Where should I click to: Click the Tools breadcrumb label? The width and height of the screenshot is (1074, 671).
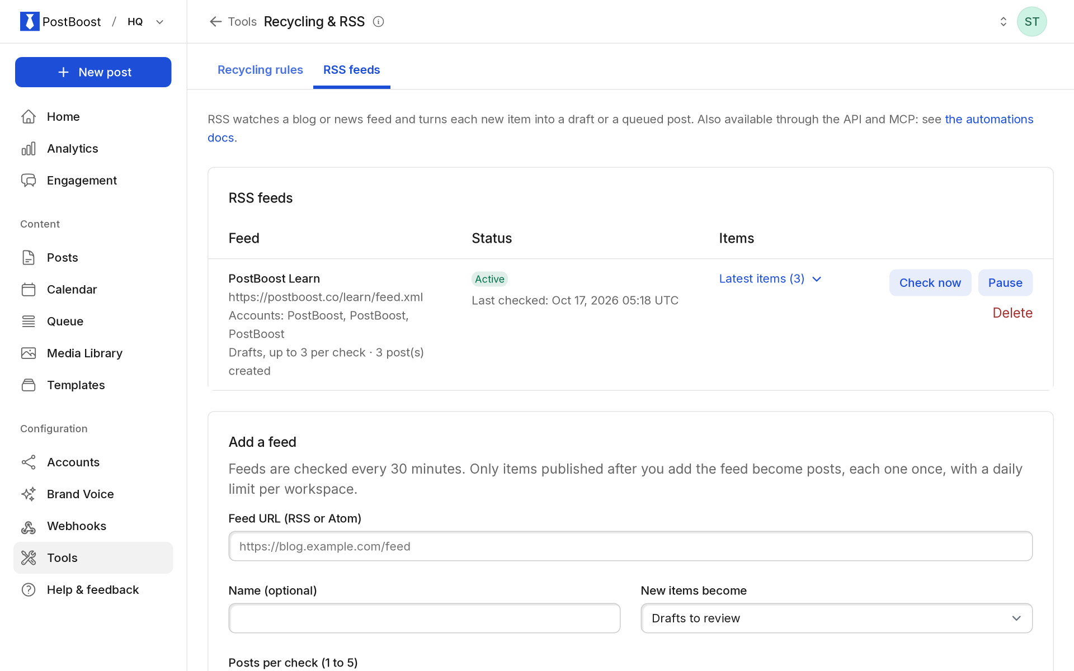click(x=242, y=22)
